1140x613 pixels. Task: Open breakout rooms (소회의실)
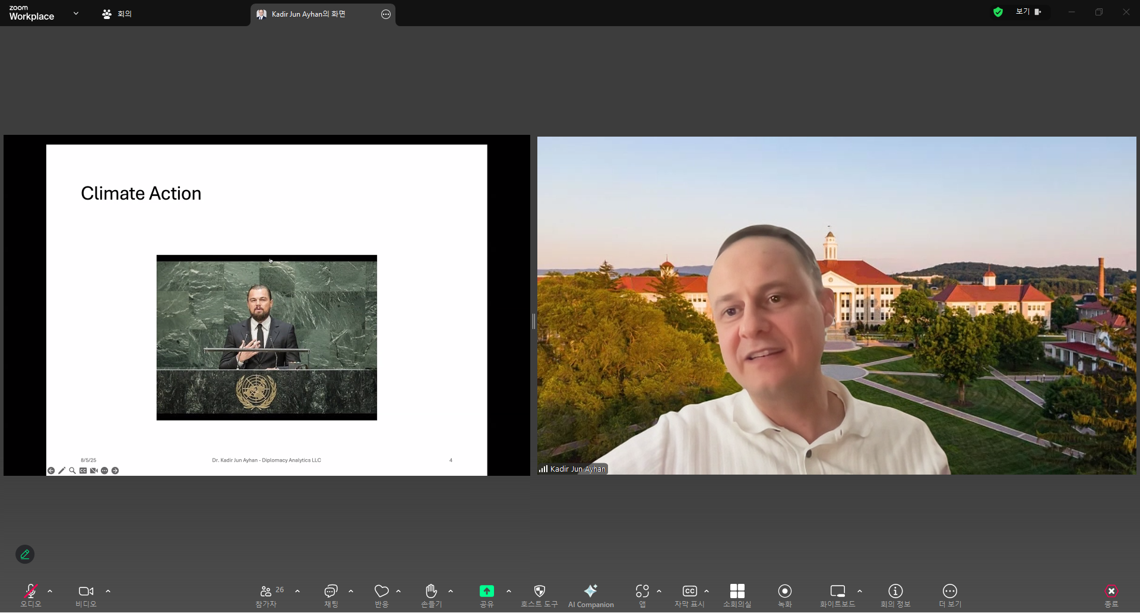click(x=737, y=595)
